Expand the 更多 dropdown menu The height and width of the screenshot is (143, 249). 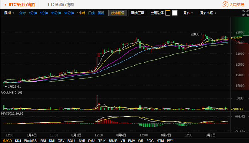[x=188, y=13]
